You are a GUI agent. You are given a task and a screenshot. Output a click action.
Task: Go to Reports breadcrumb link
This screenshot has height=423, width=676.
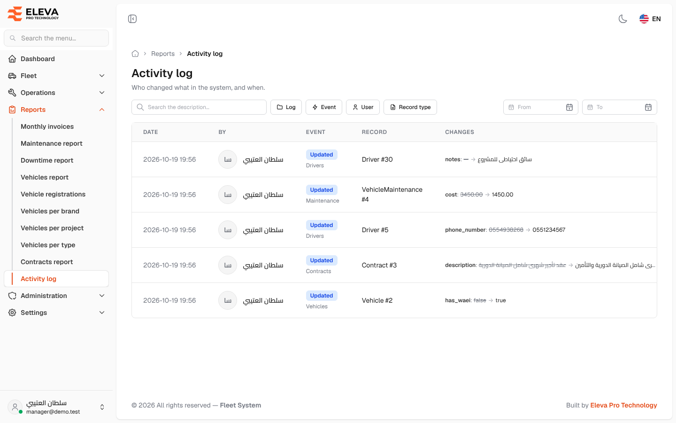163,54
